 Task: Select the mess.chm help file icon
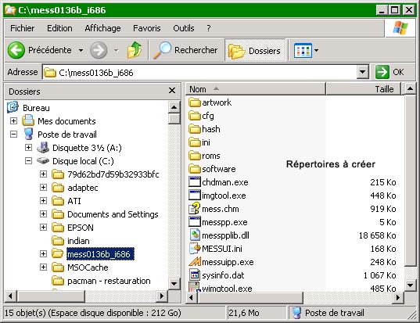point(195,208)
